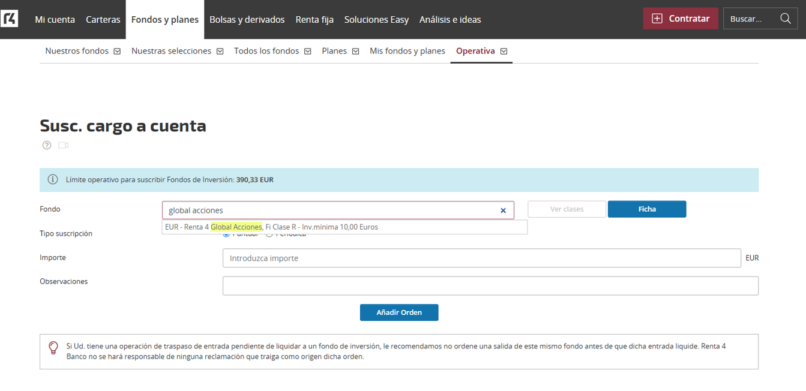Click the lightbulb tip icon

pos(53,348)
